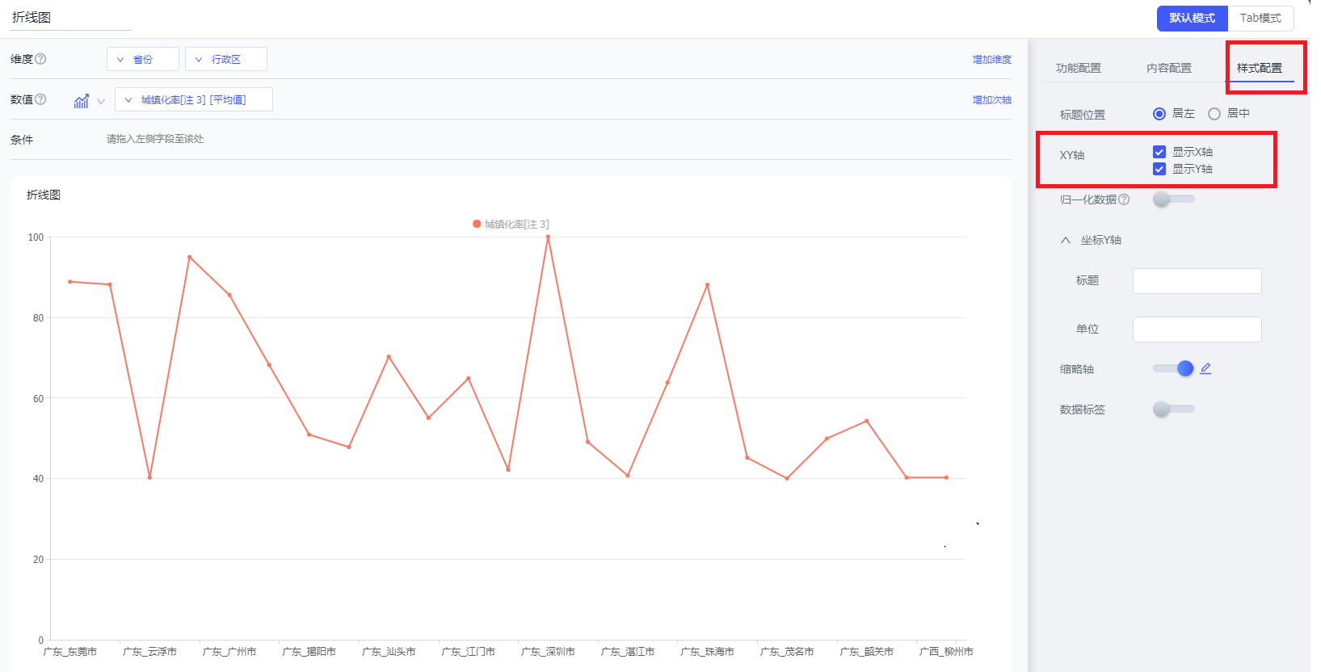Switch to the 内容配置 tab
This screenshot has height=672, width=1321.
pyautogui.click(x=1168, y=68)
